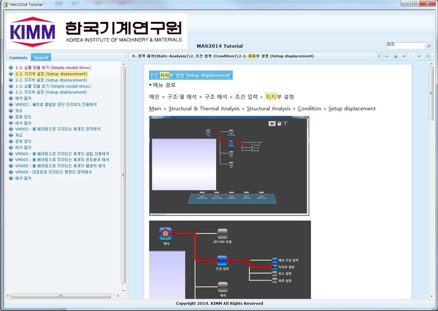Click the KIMM logo in the header banner
This screenshot has height=311, width=438.
33,32
